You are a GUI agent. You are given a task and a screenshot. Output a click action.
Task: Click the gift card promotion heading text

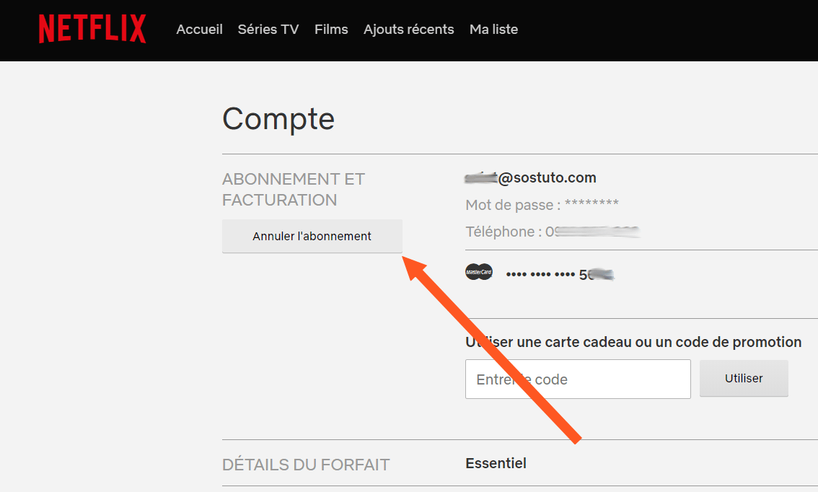point(633,342)
